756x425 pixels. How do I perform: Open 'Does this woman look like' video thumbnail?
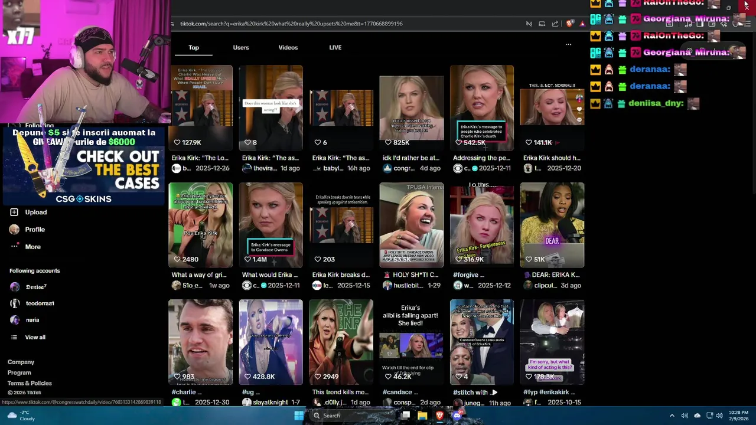[x=271, y=107]
